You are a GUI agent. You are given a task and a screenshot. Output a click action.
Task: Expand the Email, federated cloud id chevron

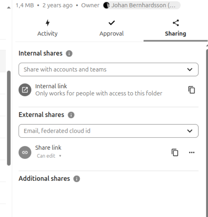190,131
